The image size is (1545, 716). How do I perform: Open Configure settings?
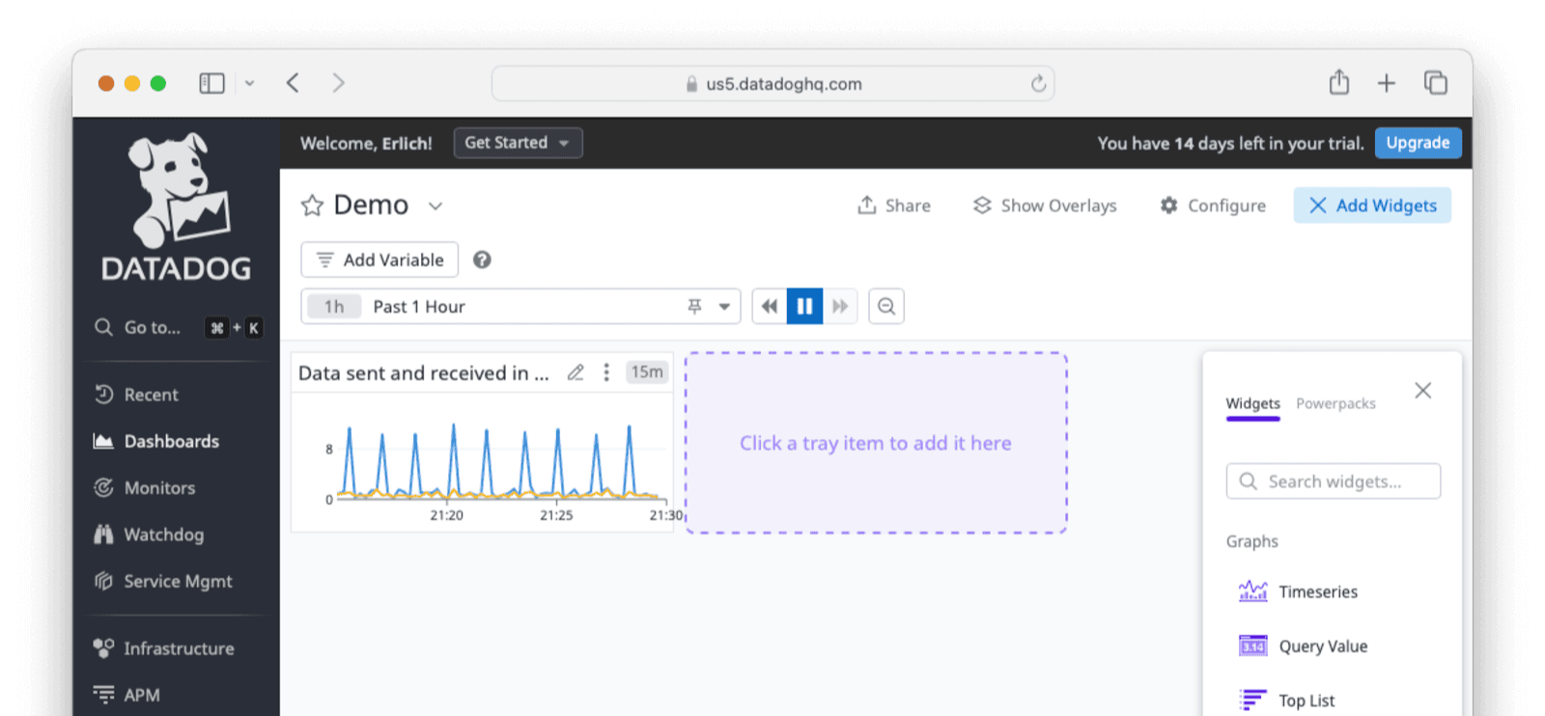(1213, 206)
